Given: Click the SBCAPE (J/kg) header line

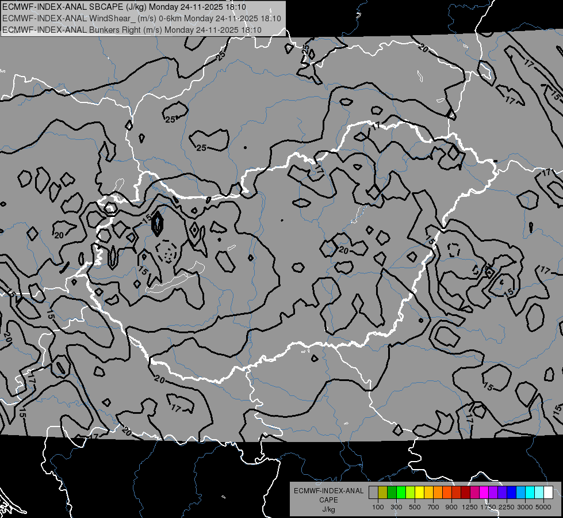Looking at the screenshot, I should point(124,7).
